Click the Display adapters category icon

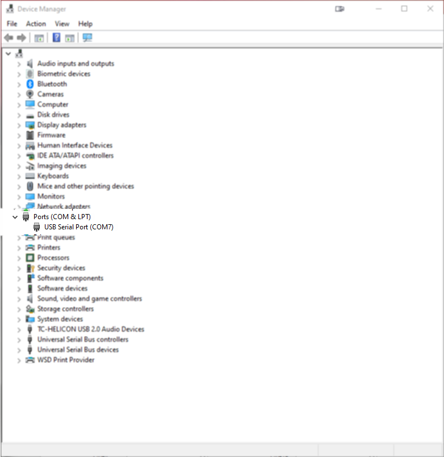coord(30,125)
